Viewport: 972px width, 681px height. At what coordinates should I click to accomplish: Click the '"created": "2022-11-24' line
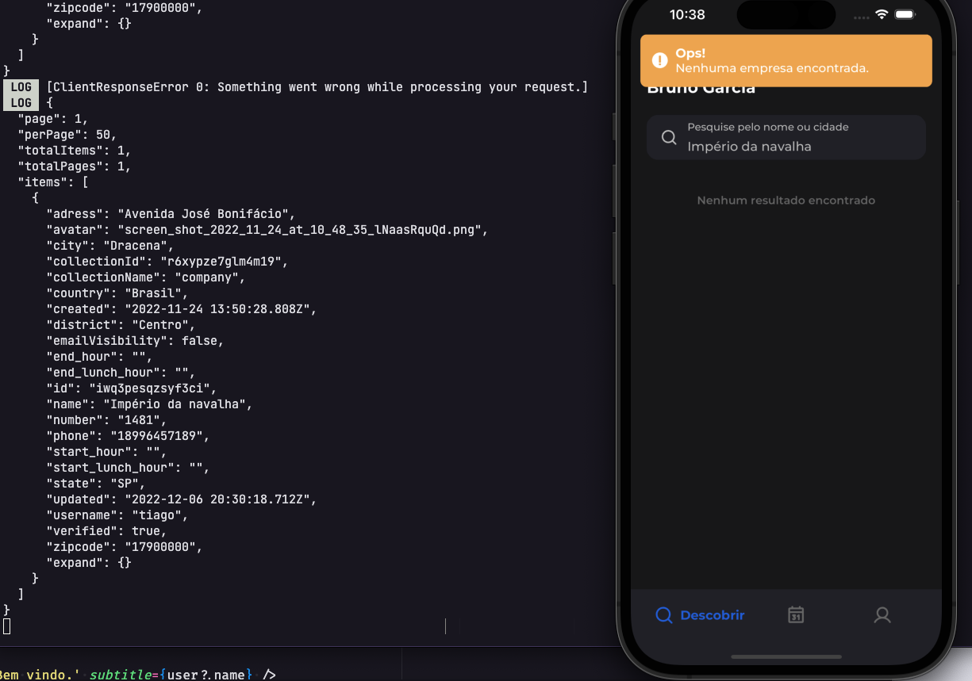pos(181,309)
